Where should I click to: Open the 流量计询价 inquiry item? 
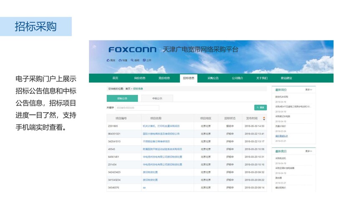coord(281,126)
